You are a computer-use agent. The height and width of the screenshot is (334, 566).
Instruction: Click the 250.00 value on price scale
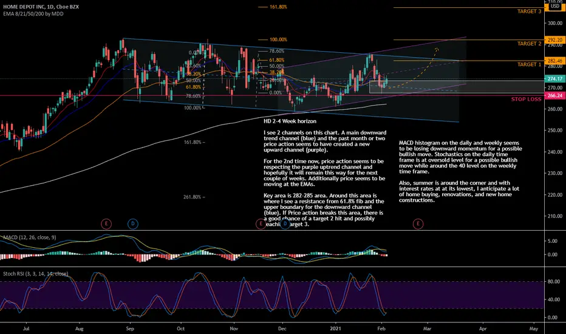(x=555, y=131)
